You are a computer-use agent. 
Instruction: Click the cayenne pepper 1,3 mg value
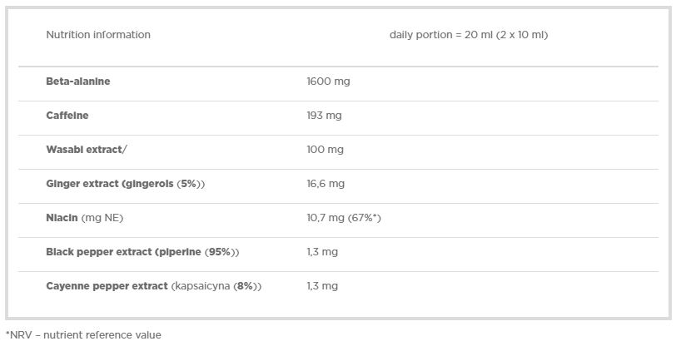coord(322,286)
